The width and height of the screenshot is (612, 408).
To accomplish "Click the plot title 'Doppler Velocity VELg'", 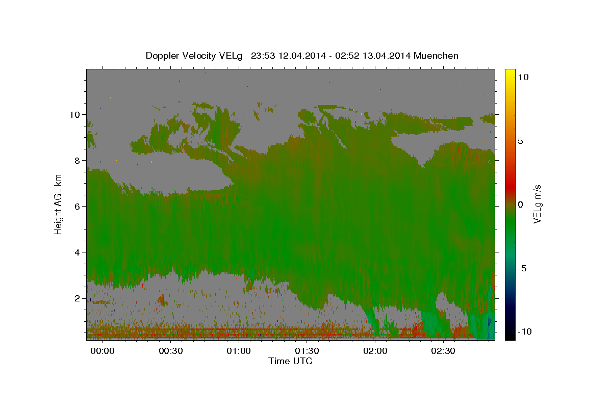I will pyautogui.click(x=195, y=56).
